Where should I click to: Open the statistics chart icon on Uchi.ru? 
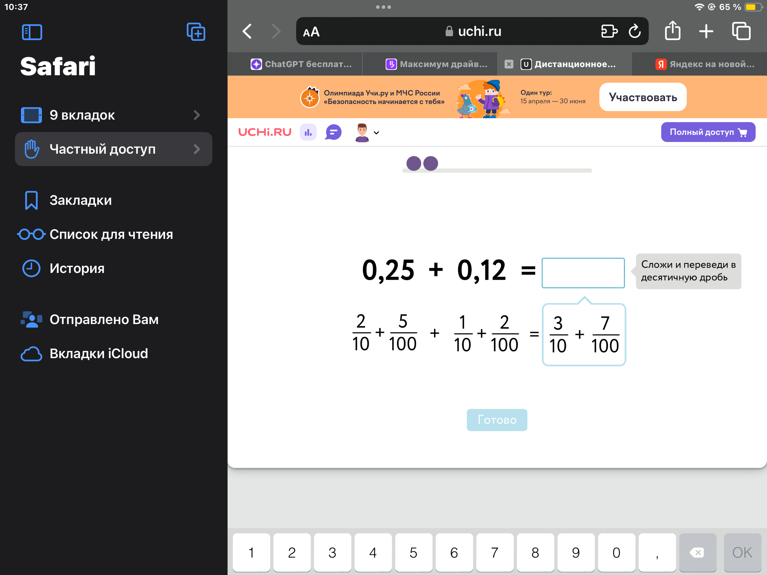308,132
